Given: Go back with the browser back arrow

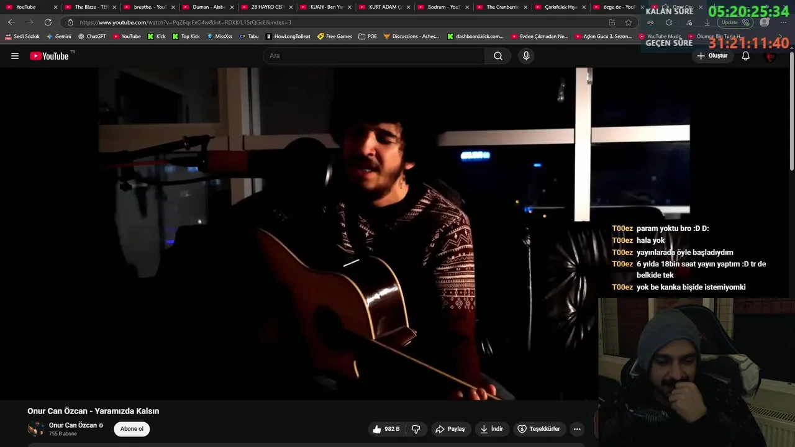Looking at the screenshot, I should point(11,22).
